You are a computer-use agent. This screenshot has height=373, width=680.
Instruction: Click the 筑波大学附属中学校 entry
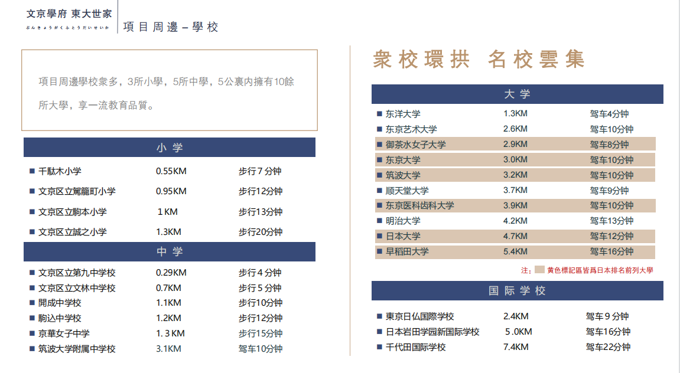click(x=77, y=349)
